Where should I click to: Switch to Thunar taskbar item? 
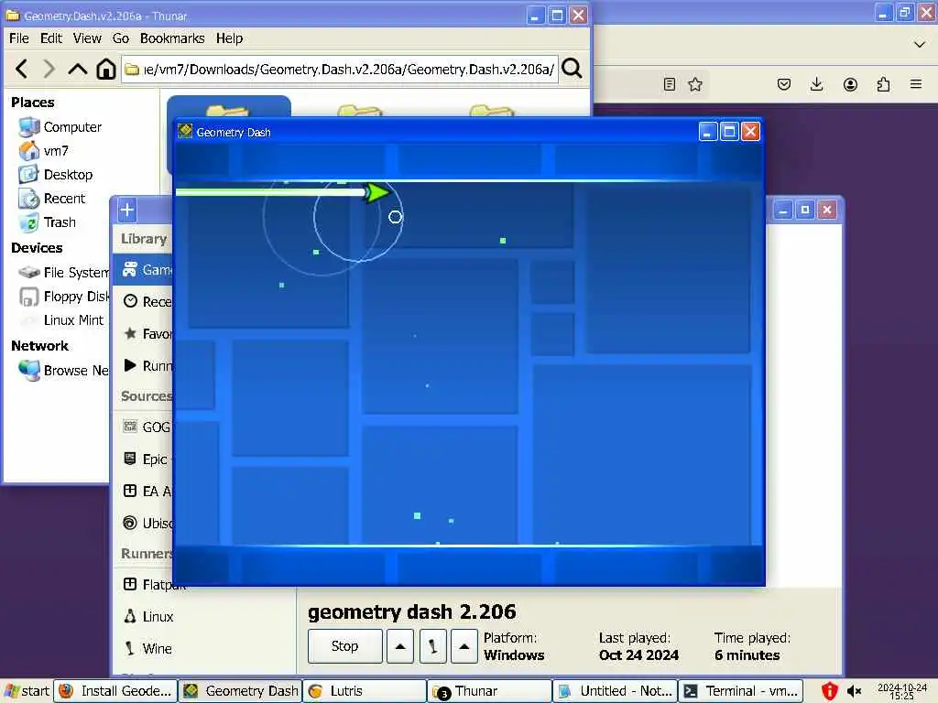(489, 691)
